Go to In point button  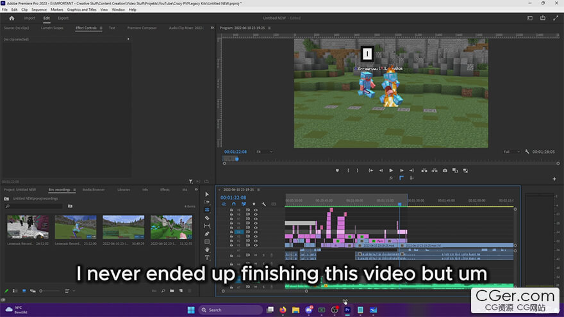coord(371,170)
